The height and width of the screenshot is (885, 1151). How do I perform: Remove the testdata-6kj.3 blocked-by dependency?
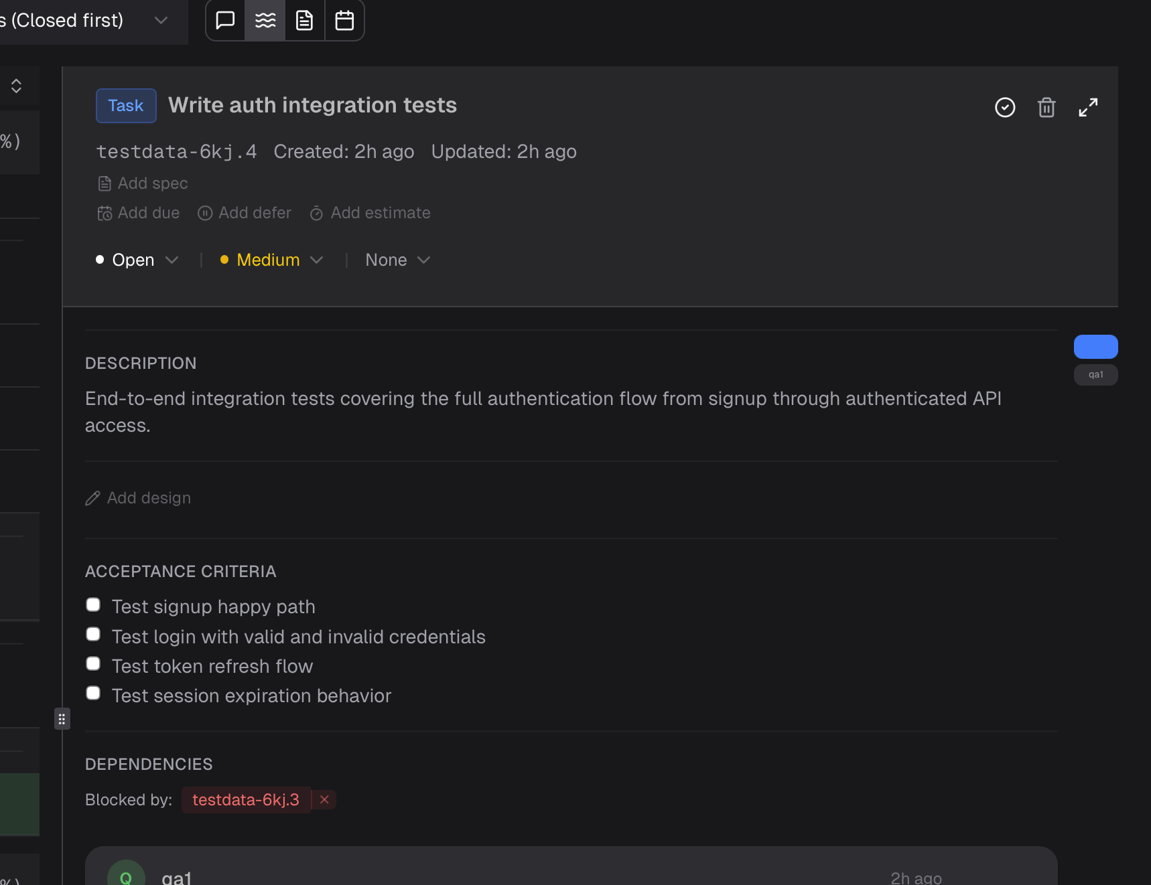pyautogui.click(x=324, y=799)
